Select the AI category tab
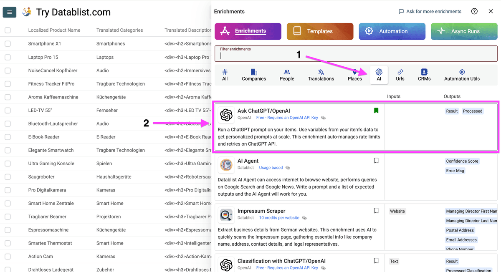The width and height of the screenshot is (501, 272). [379, 75]
